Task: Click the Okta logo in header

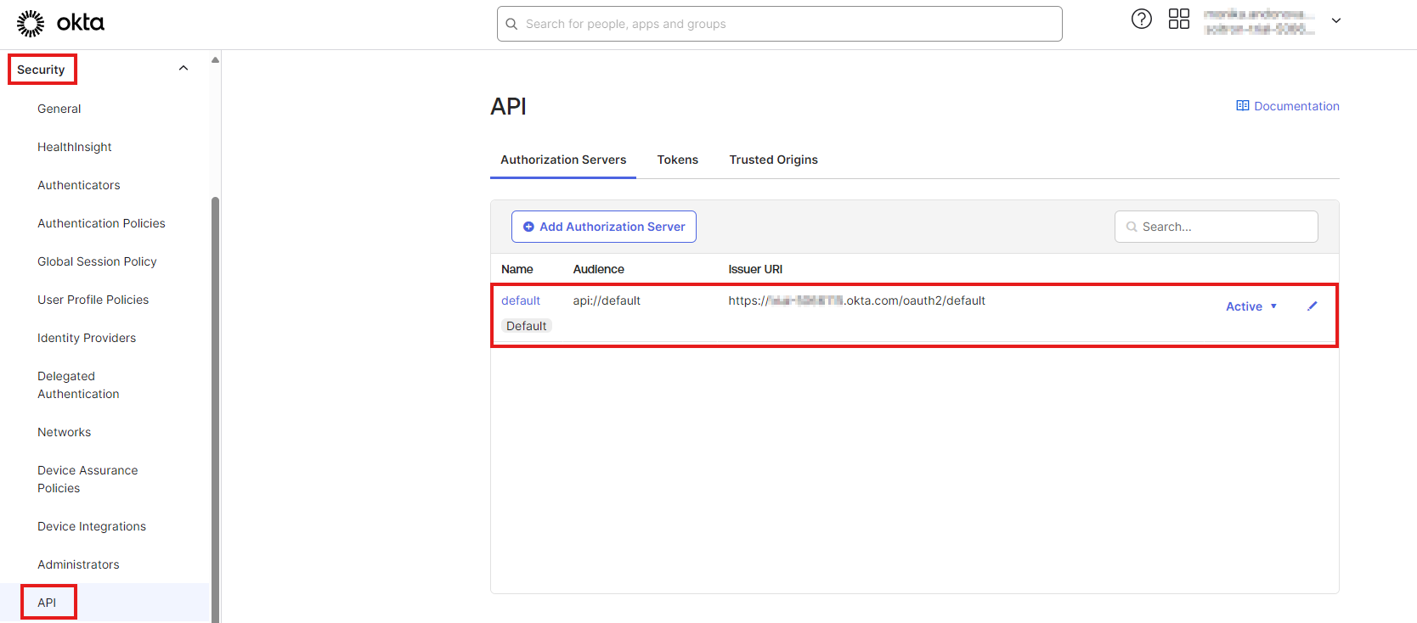Action: [60, 23]
